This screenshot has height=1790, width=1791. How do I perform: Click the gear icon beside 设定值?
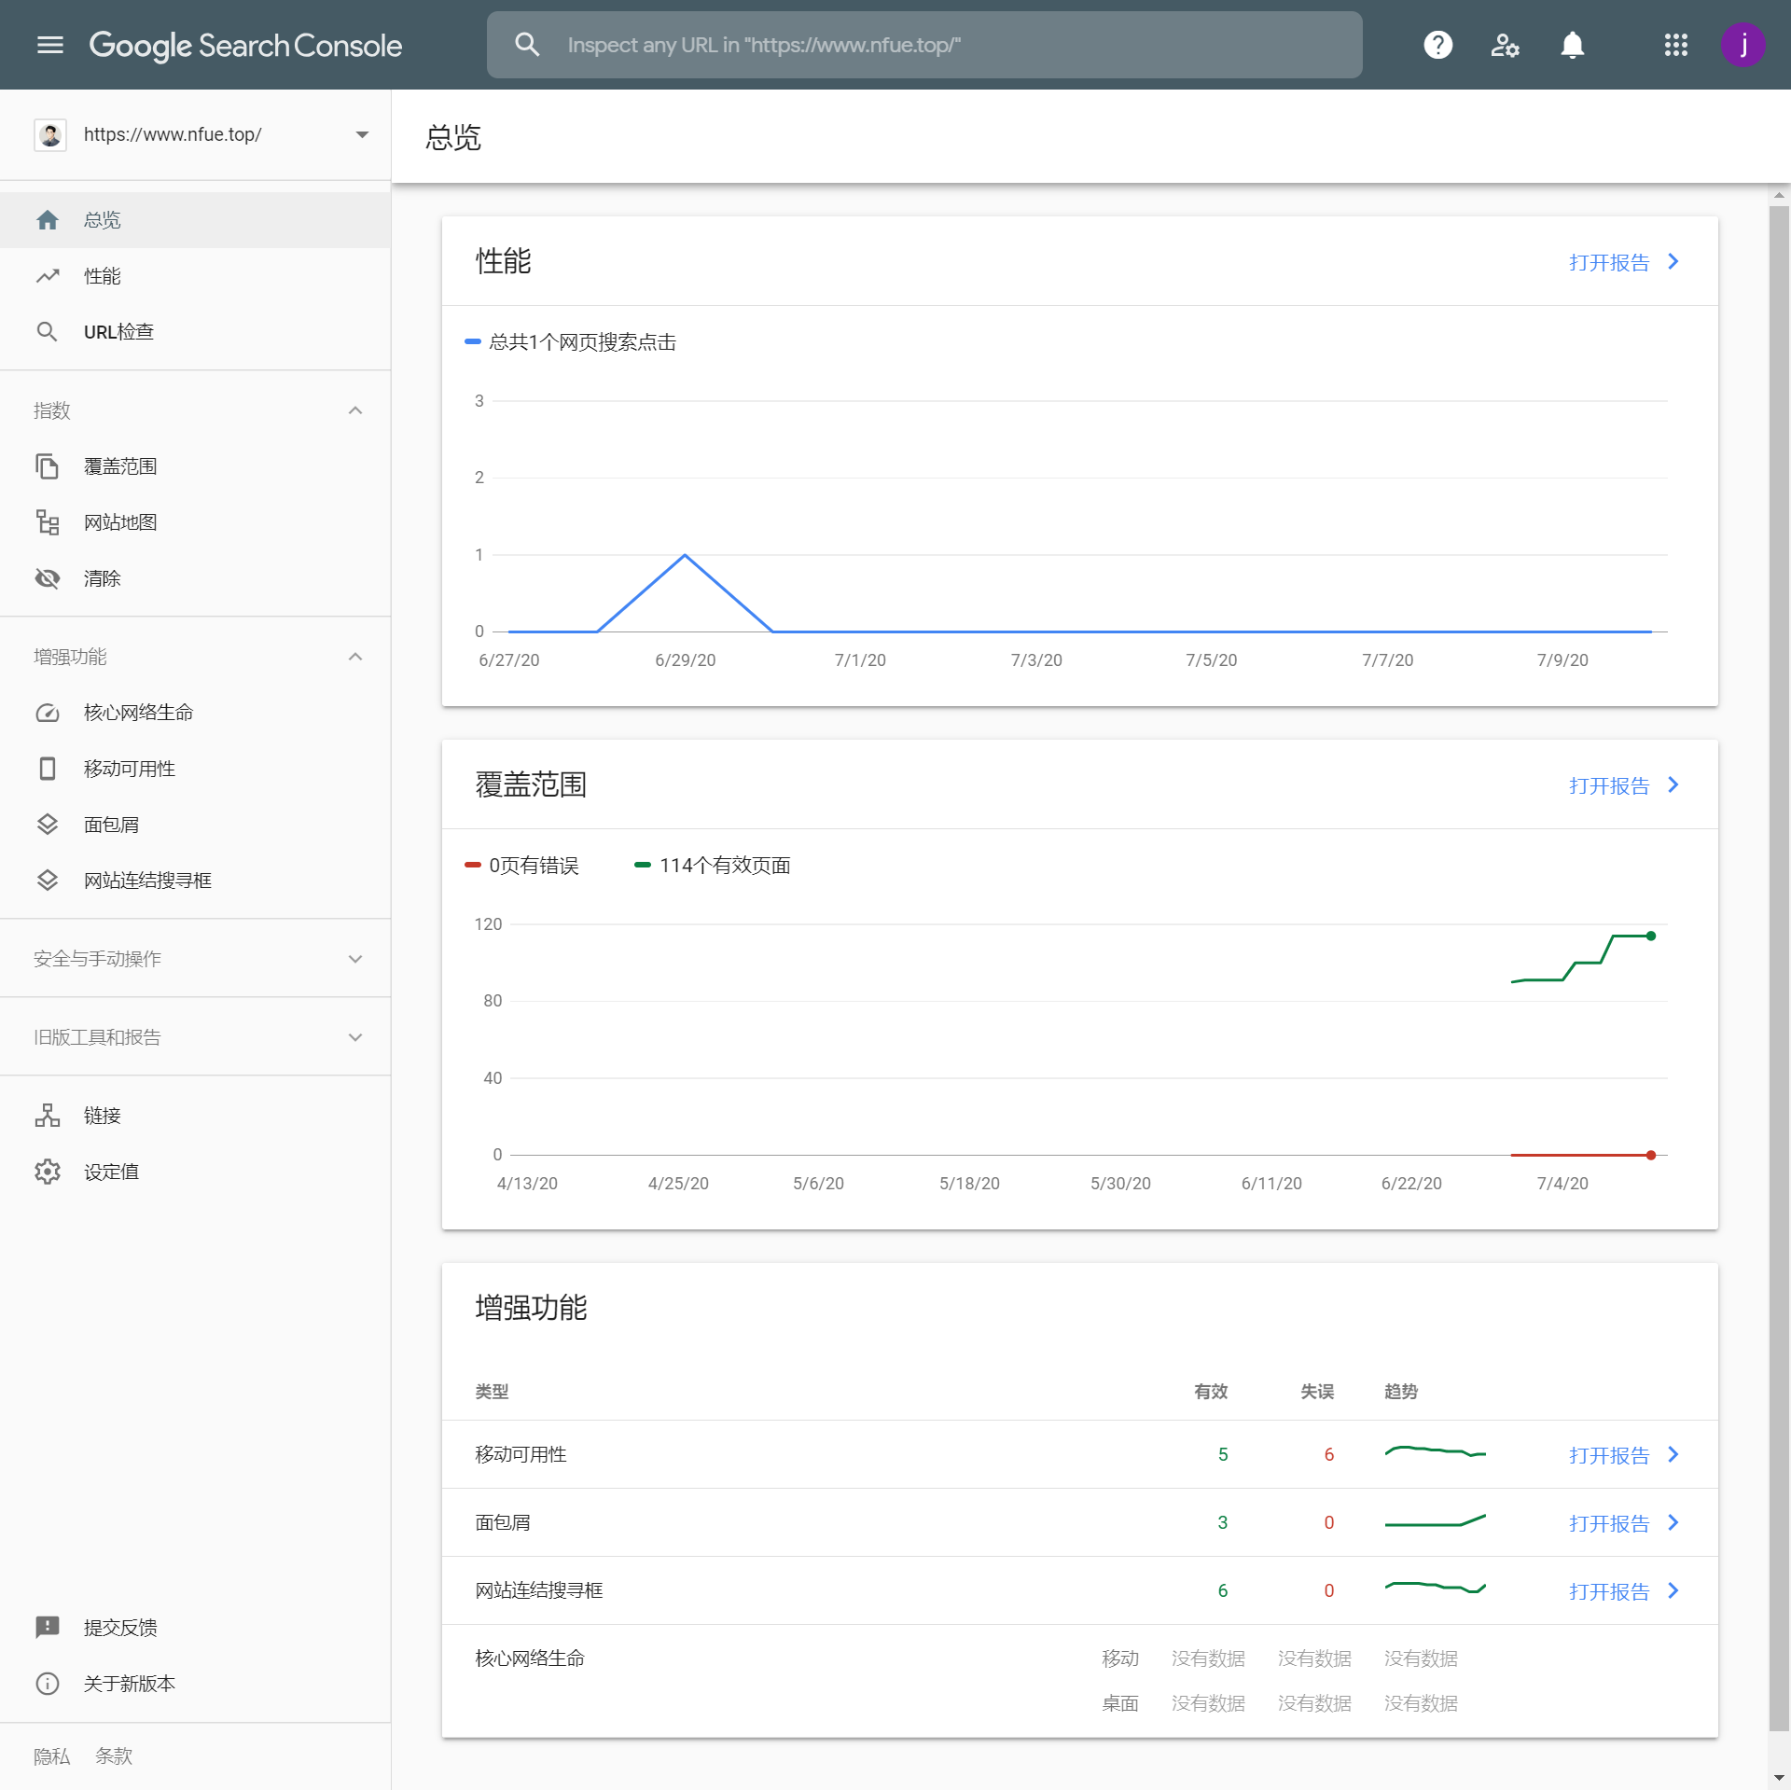tap(48, 1172)
